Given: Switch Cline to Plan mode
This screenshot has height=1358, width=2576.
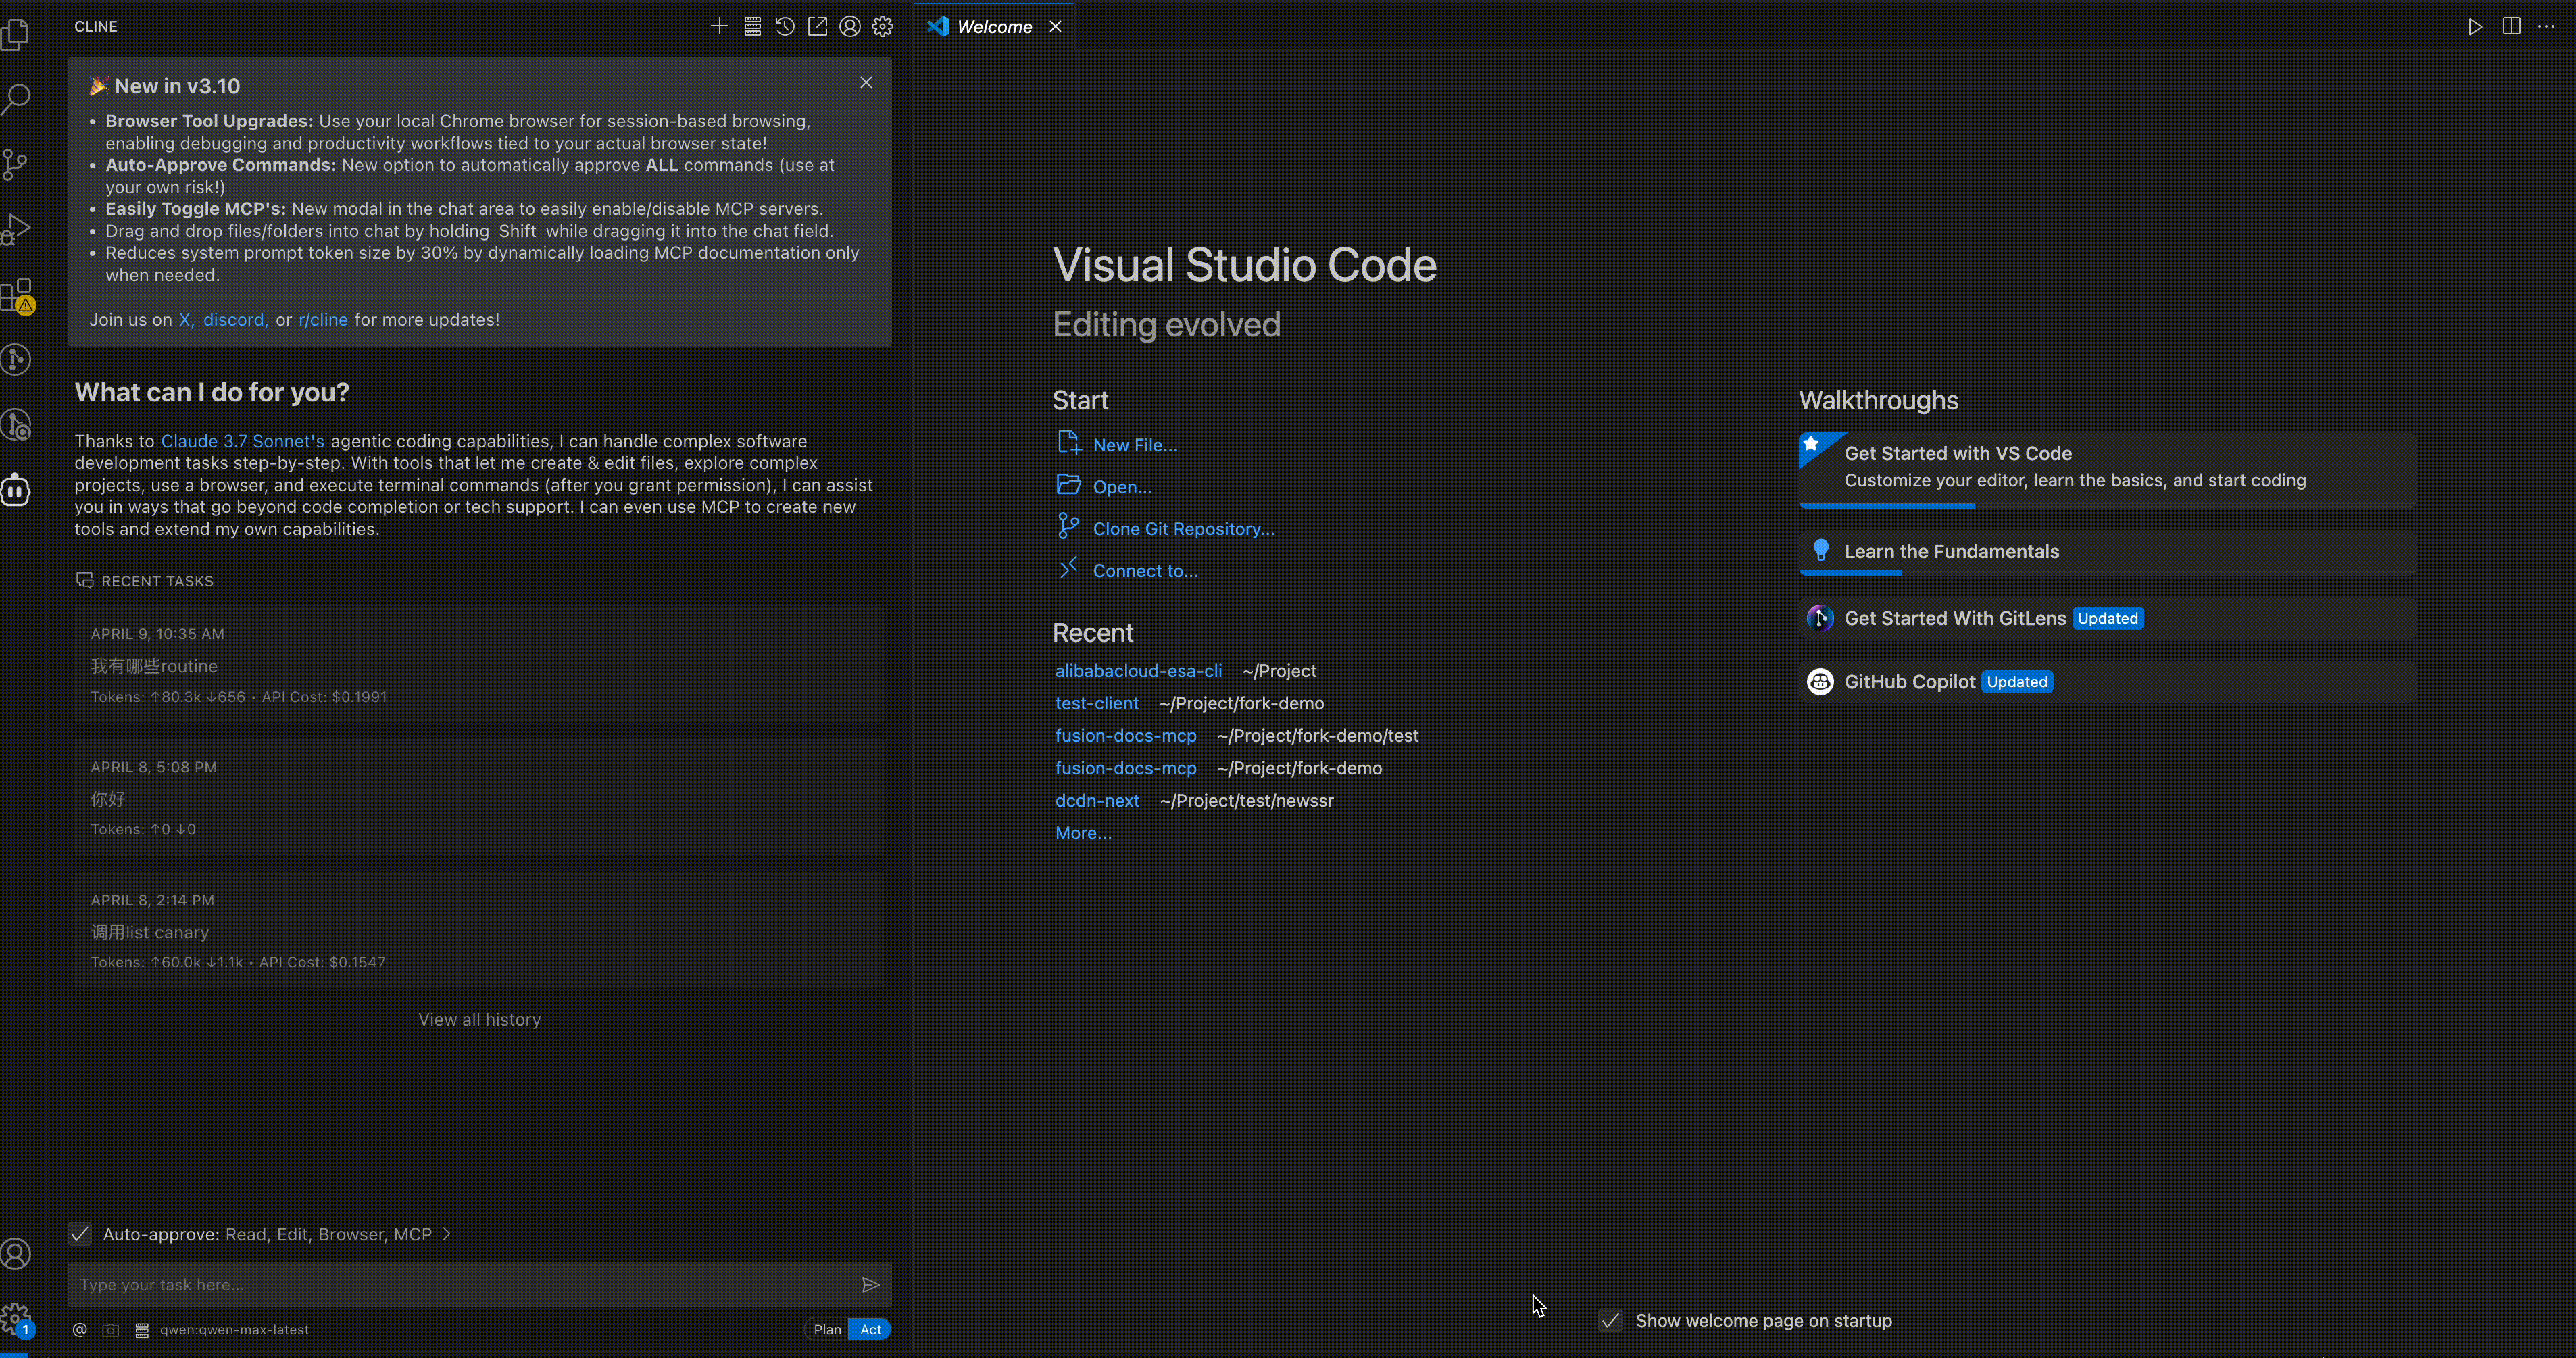Looking at the screenshot, I should pos(826,1329).
